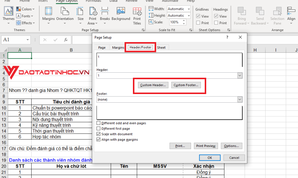Open theme Effects options
The width and height of the screenshot is (298, 178).
point(25,23)
